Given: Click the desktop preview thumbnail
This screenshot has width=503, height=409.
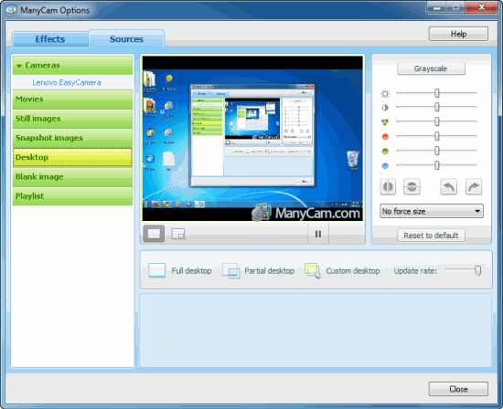Looking at the screenshot, I should 252,139.
